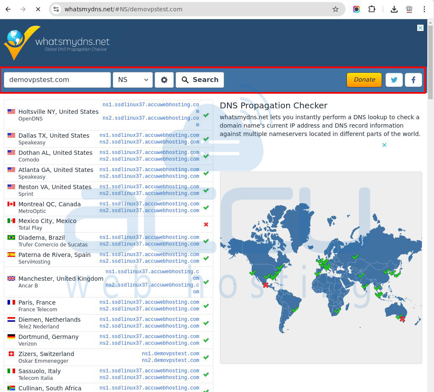
Task: Click the page vertical scrollbar
Action: tap(430, 62)
